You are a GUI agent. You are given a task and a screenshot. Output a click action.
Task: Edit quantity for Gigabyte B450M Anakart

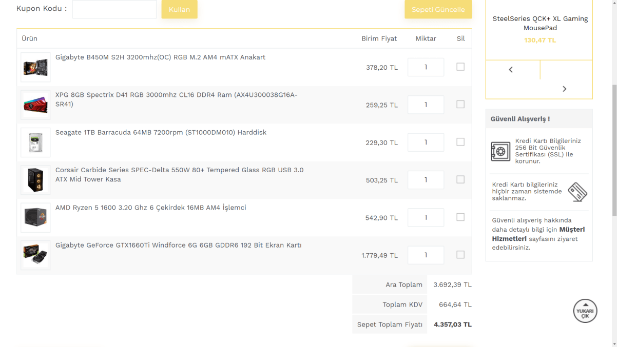pyautogui.click(x=426, y=67)
